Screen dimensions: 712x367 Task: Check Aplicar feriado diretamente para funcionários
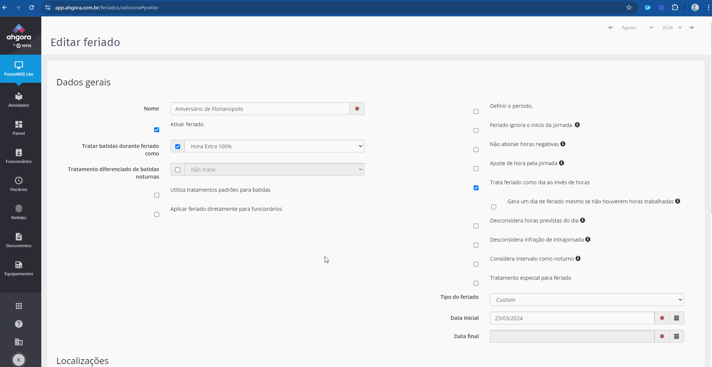(x=157, y=215)
